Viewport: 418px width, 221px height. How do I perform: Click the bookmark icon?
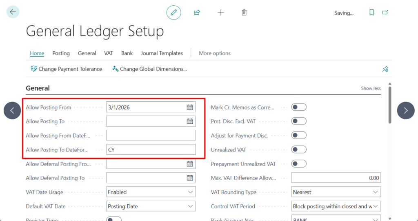(x=371, y=13)
